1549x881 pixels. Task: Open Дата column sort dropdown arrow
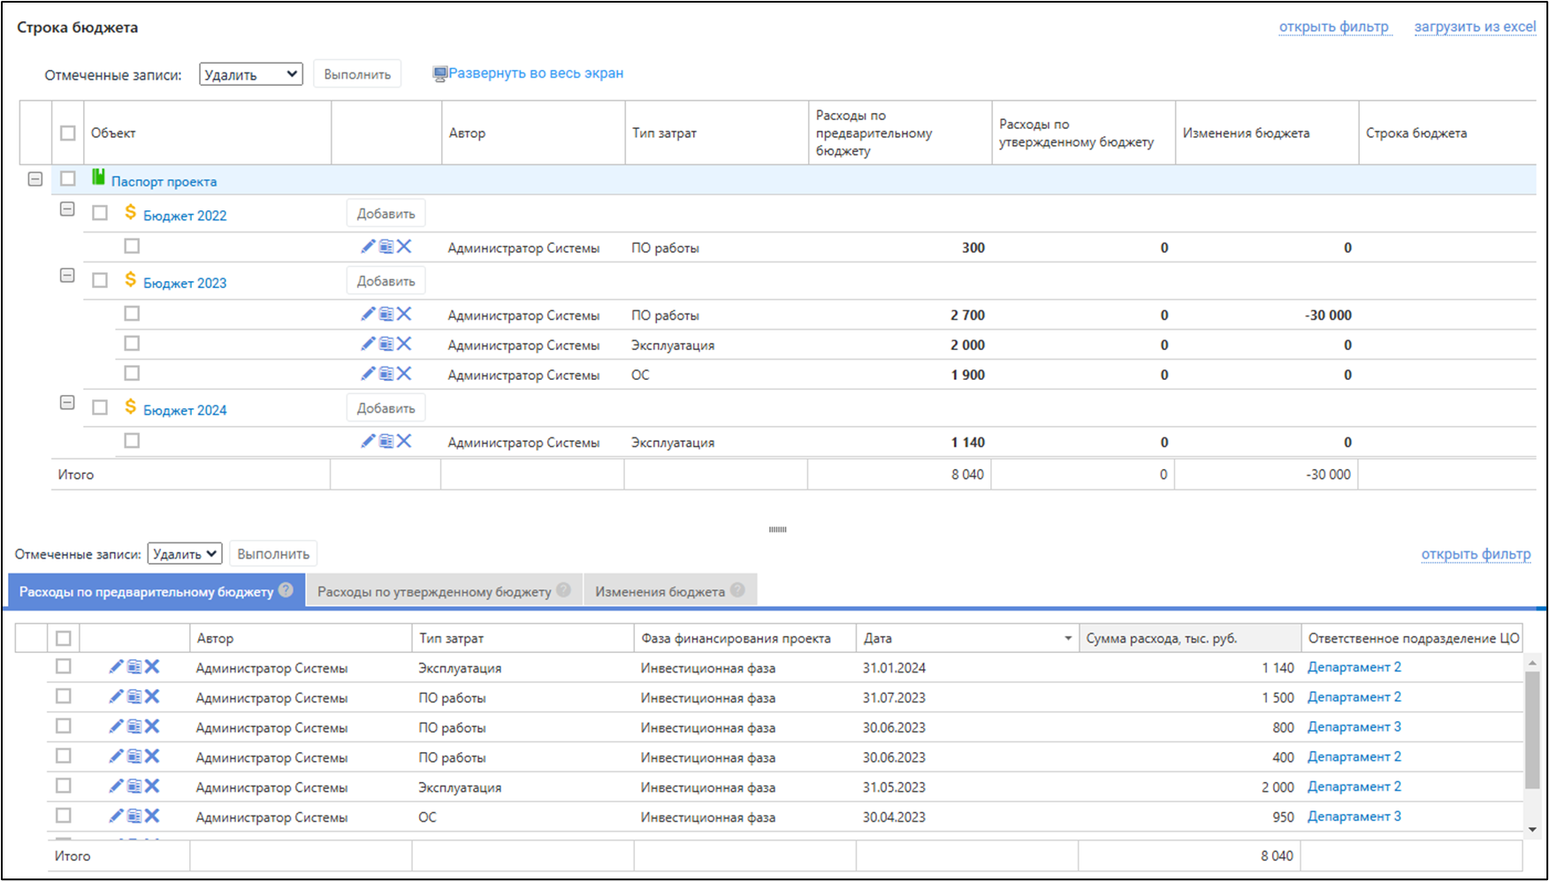coord(1067,639)
